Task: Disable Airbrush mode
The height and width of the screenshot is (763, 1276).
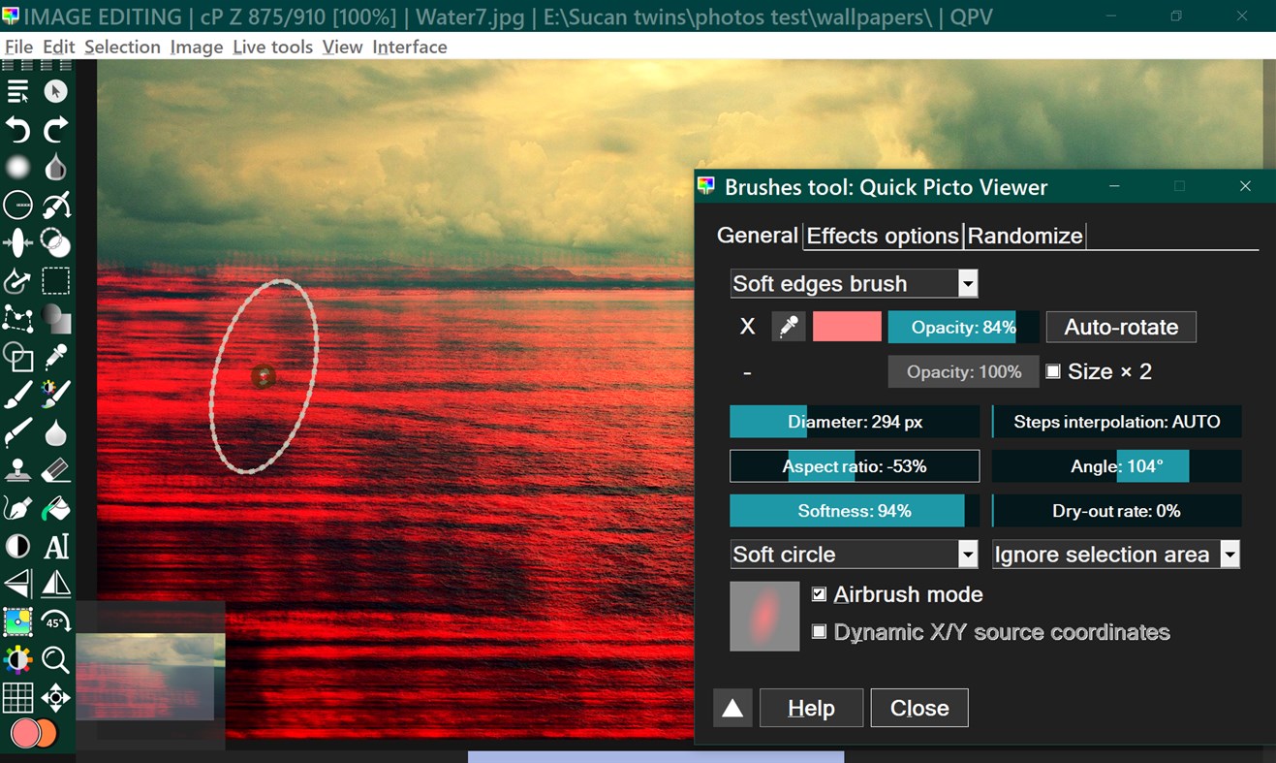Action: pos(819,593)
